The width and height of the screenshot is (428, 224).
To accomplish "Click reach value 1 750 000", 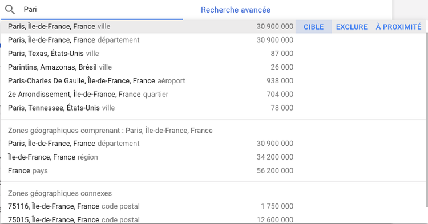I will [277, 206].
